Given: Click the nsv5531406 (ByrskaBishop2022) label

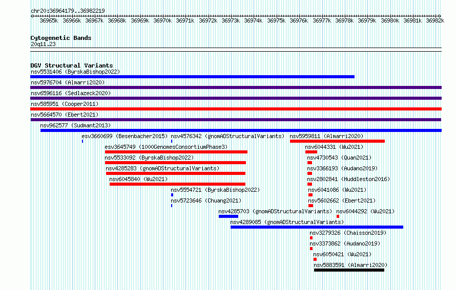Looking at the screenshot, I should [x=75, y=72].
